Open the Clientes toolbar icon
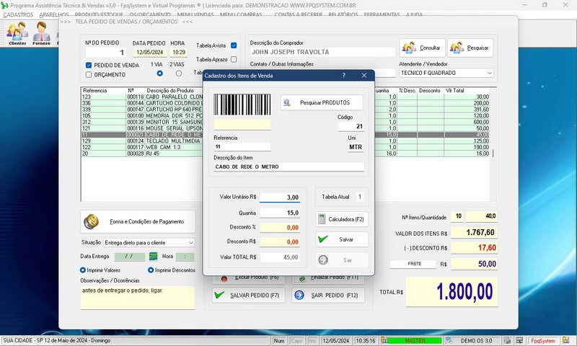Image resolution: width=577 pixels, height=346 pixels. click(17, 32)
